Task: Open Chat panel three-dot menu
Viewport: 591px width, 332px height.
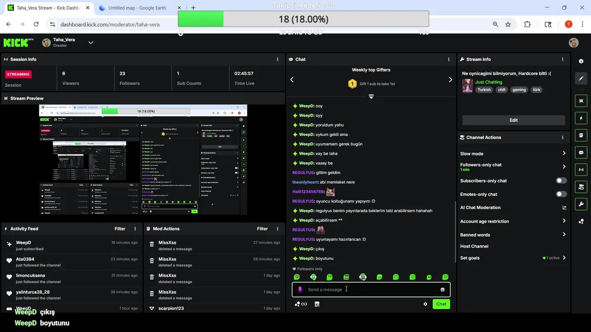Action: [449, 59]
